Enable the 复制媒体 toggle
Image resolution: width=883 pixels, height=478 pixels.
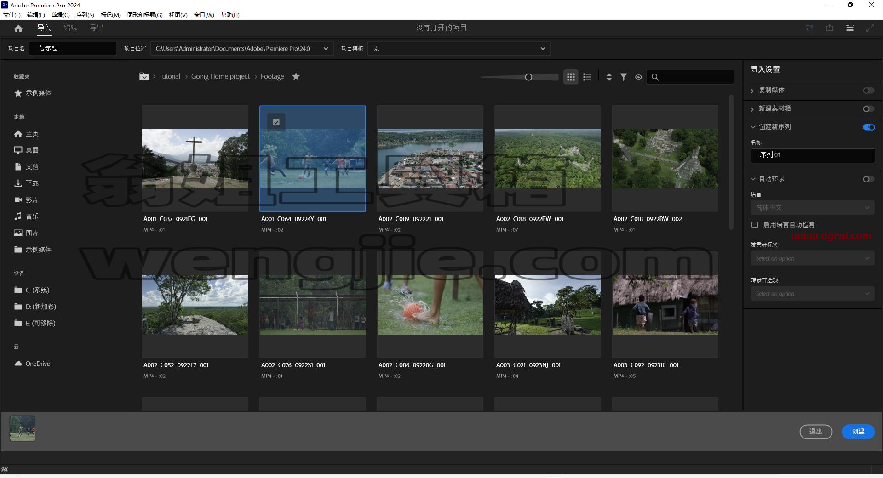click(x=868, y=91)
